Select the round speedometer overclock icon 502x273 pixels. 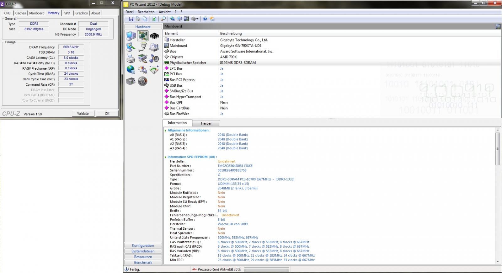coord(142,81)
